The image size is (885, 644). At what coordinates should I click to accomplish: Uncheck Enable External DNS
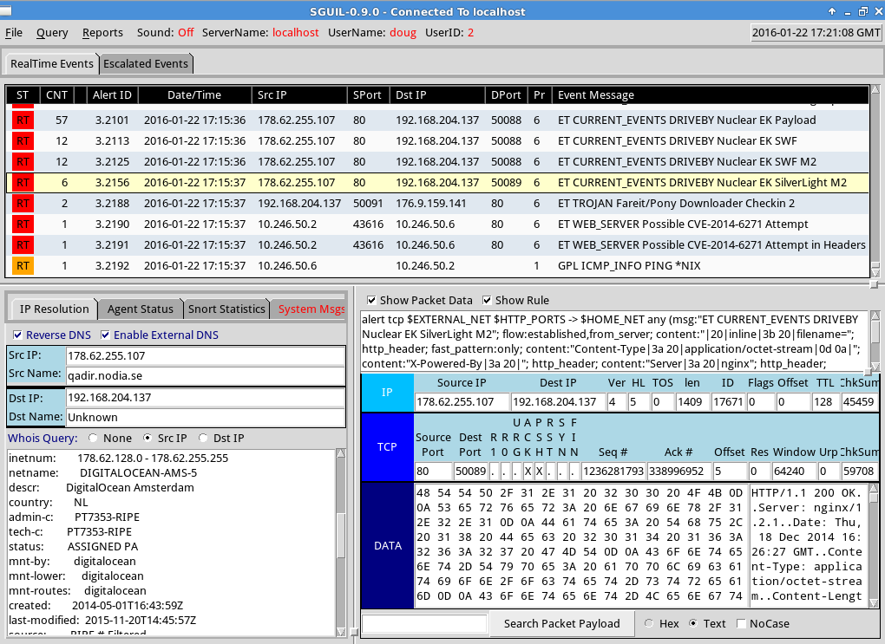pyautogui.click(x=105, y=335)
